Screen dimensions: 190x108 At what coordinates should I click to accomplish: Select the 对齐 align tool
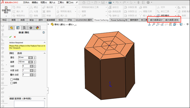tap(161, 7)
